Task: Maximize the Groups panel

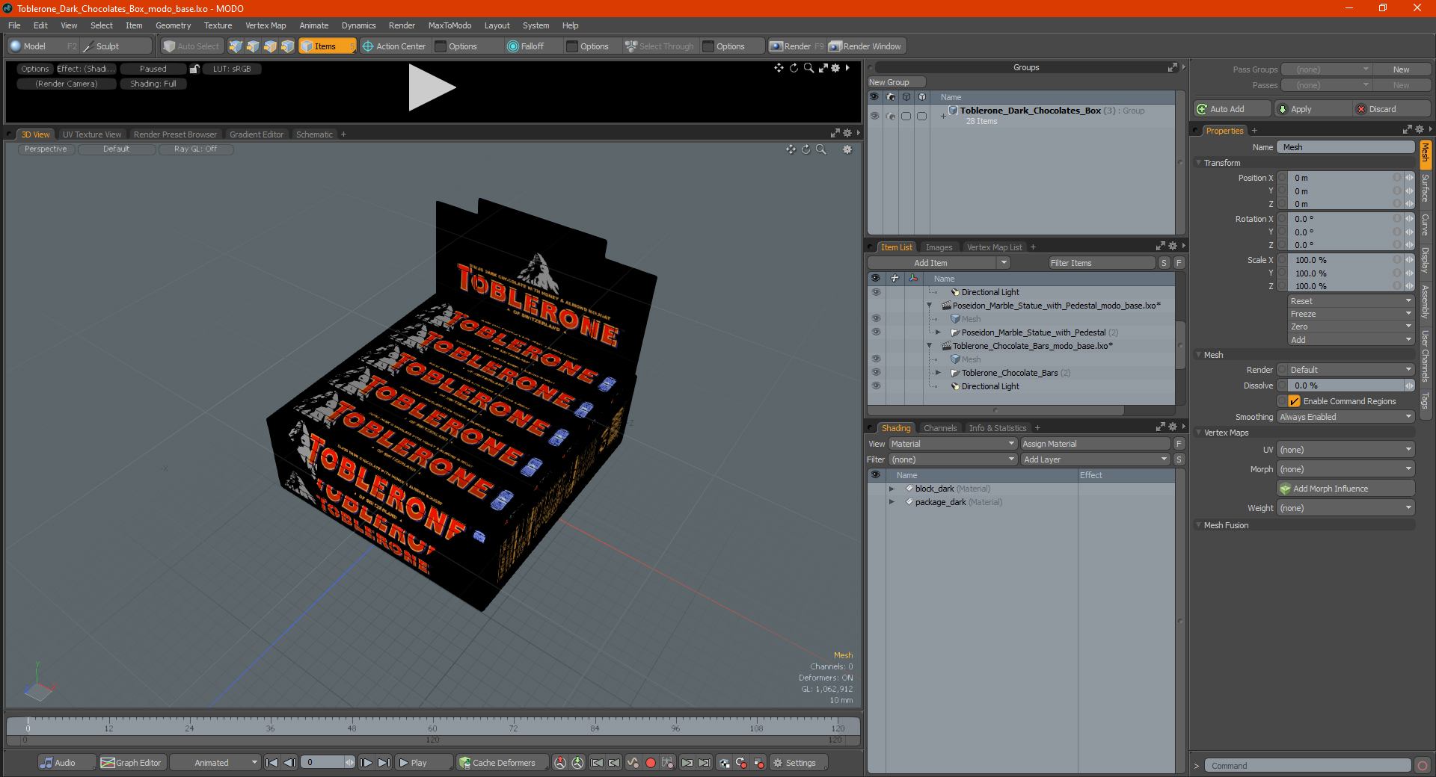Action: click(x=1172, y=67)
